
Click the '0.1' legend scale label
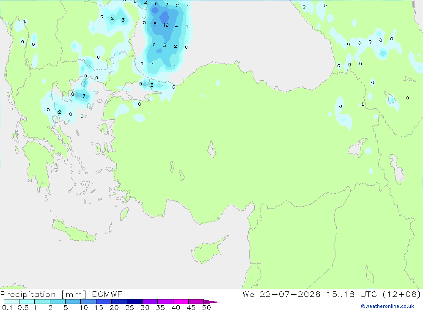tap(7, 307)
